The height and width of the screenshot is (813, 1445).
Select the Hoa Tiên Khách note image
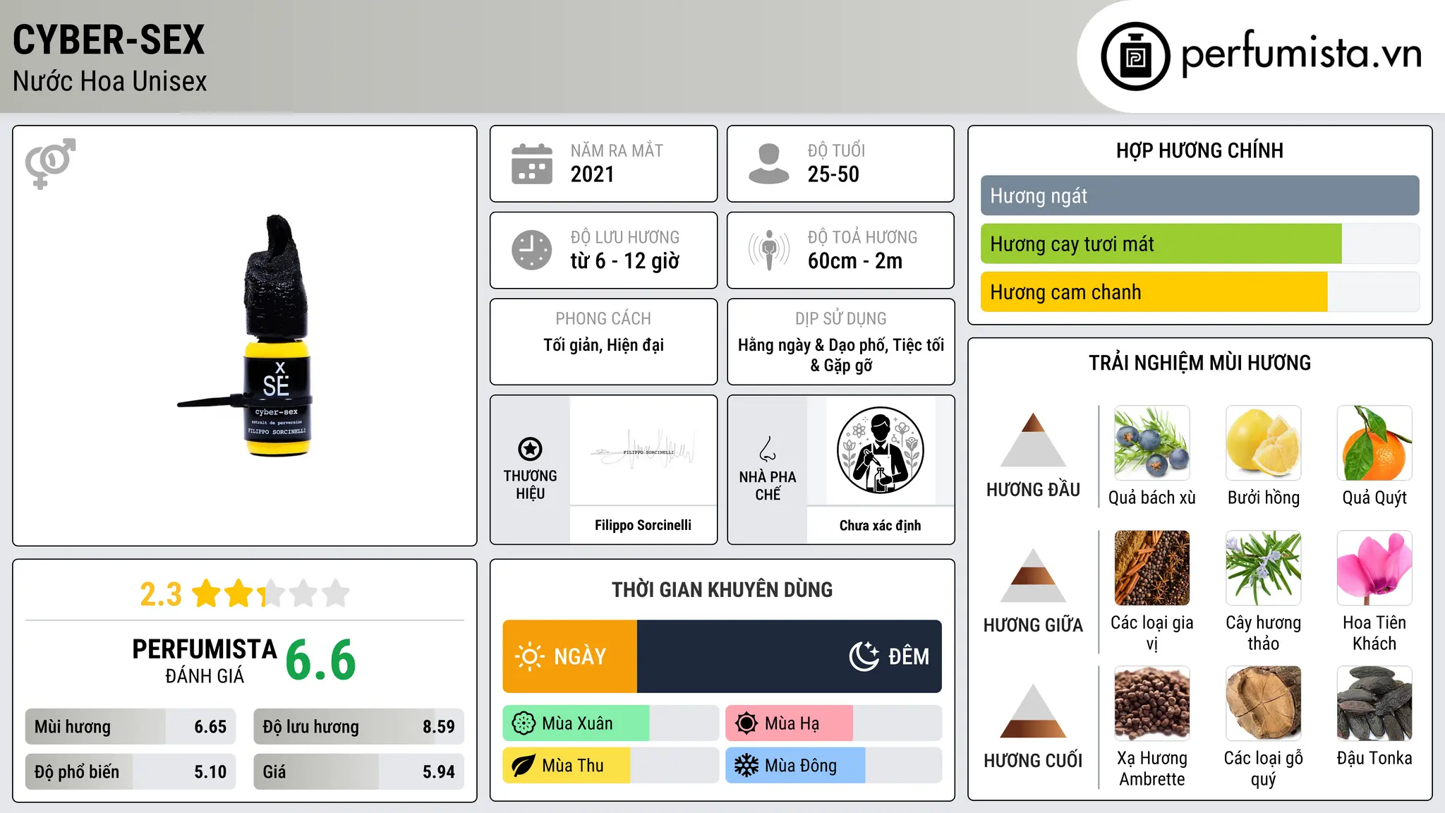point(1374,568)
